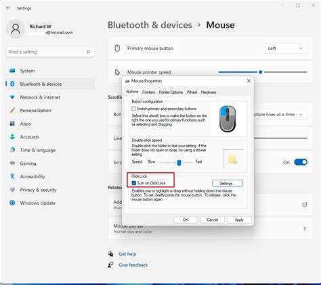This screenshot has height=285, width=321.
Task: Click the Time & language globe icon
Action: tap(12, 150)
